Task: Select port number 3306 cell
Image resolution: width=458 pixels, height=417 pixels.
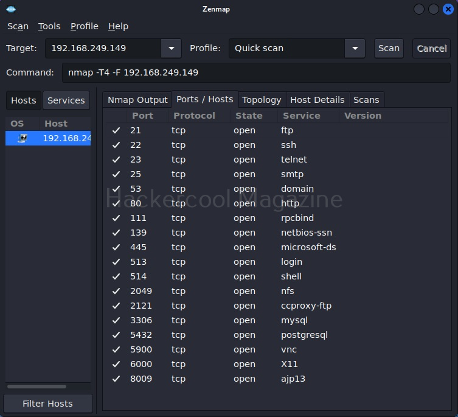Action: (141, 320)
